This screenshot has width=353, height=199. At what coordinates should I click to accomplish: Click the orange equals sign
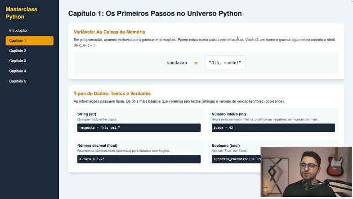pos(196,63)
